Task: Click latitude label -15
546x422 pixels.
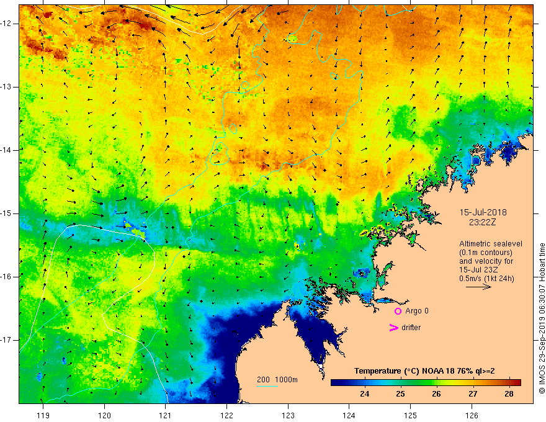Action: click(6, 213)
